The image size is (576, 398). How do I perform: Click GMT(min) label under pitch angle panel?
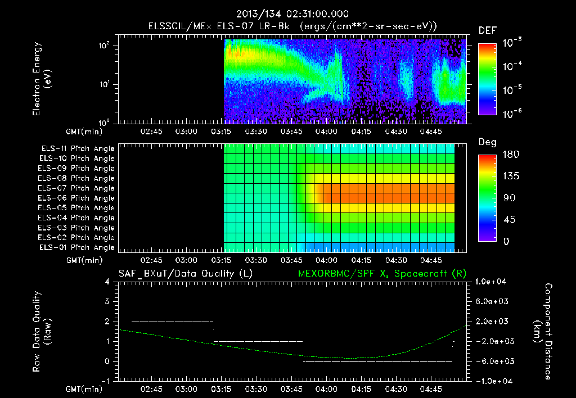click(x=84, y=260)
